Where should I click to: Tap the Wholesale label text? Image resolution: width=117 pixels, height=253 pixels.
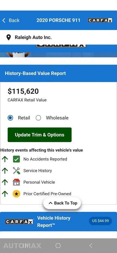click(x=57, y=118)
